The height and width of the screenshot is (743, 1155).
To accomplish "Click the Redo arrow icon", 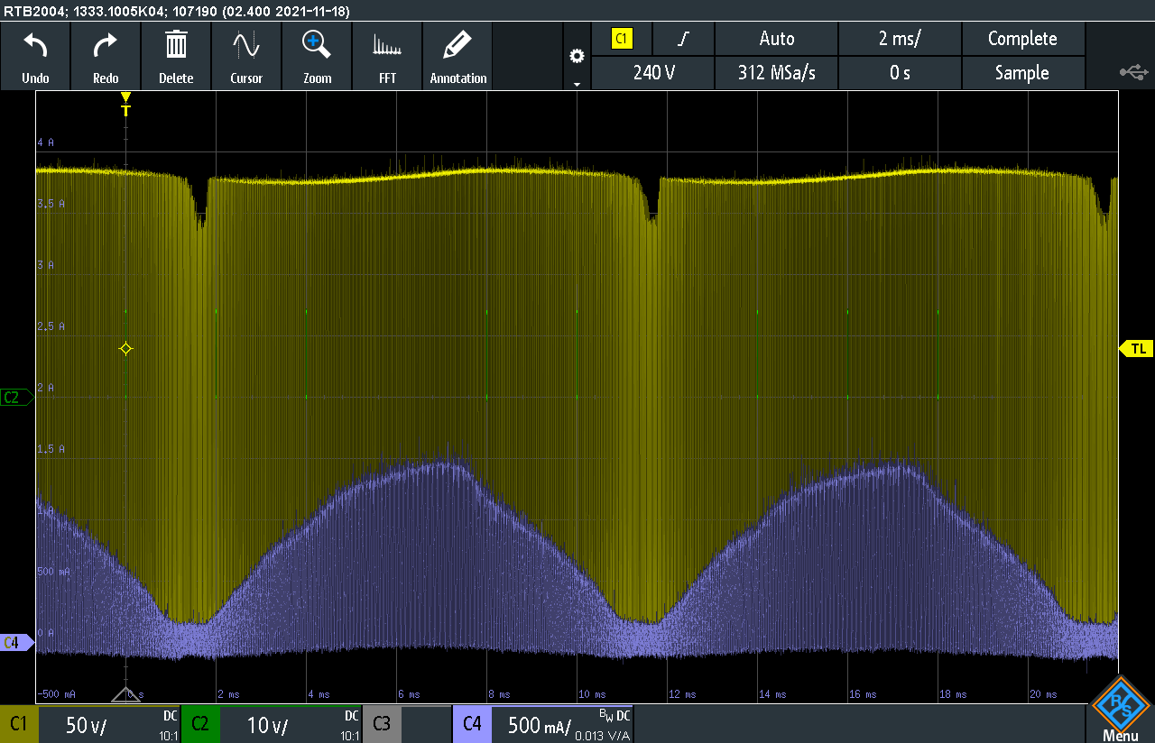I will coord(106,56).
